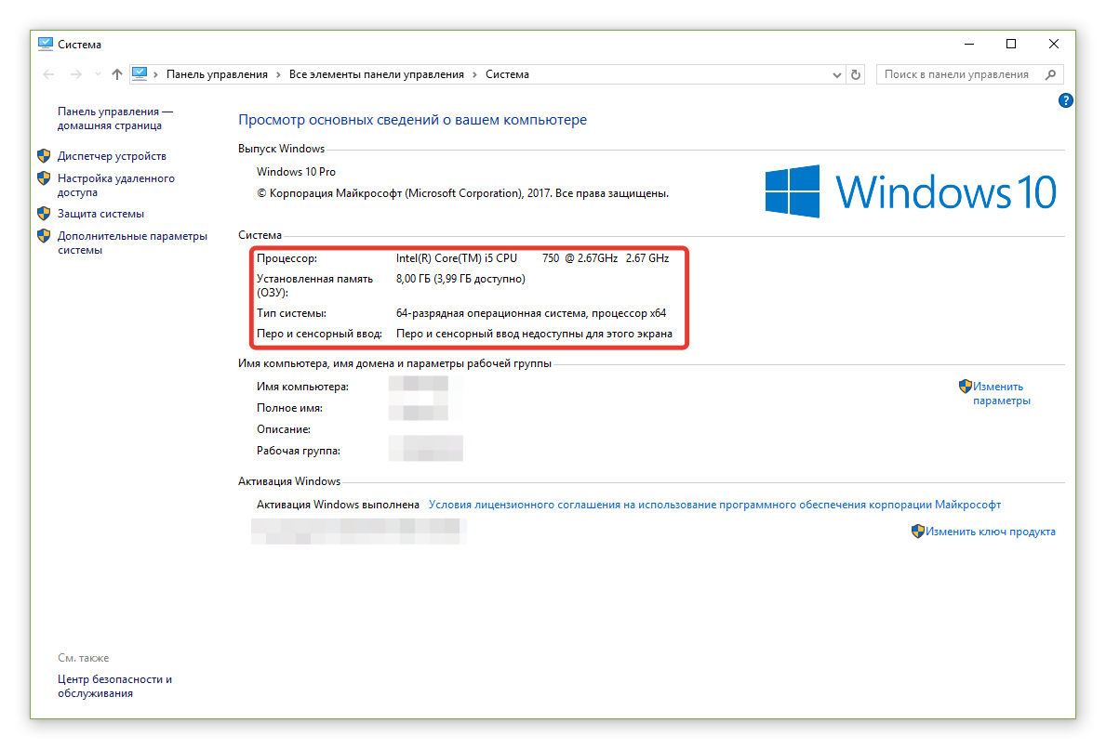This screenshot has width=1106, height=749.
Task: Click 'Изменить ключ продукта' link
Action: pos(991,532)
